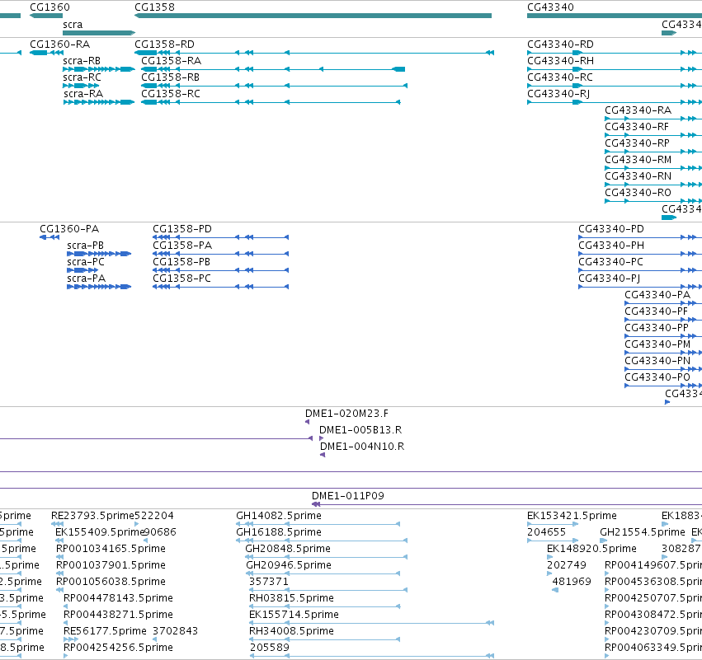Click transcript CG43340-RJ

pos(558,94)
